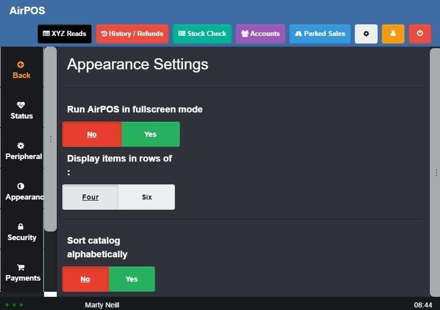Click the XYZ Reads button
The height and width of the screenshot is (310, 440).
64,34
